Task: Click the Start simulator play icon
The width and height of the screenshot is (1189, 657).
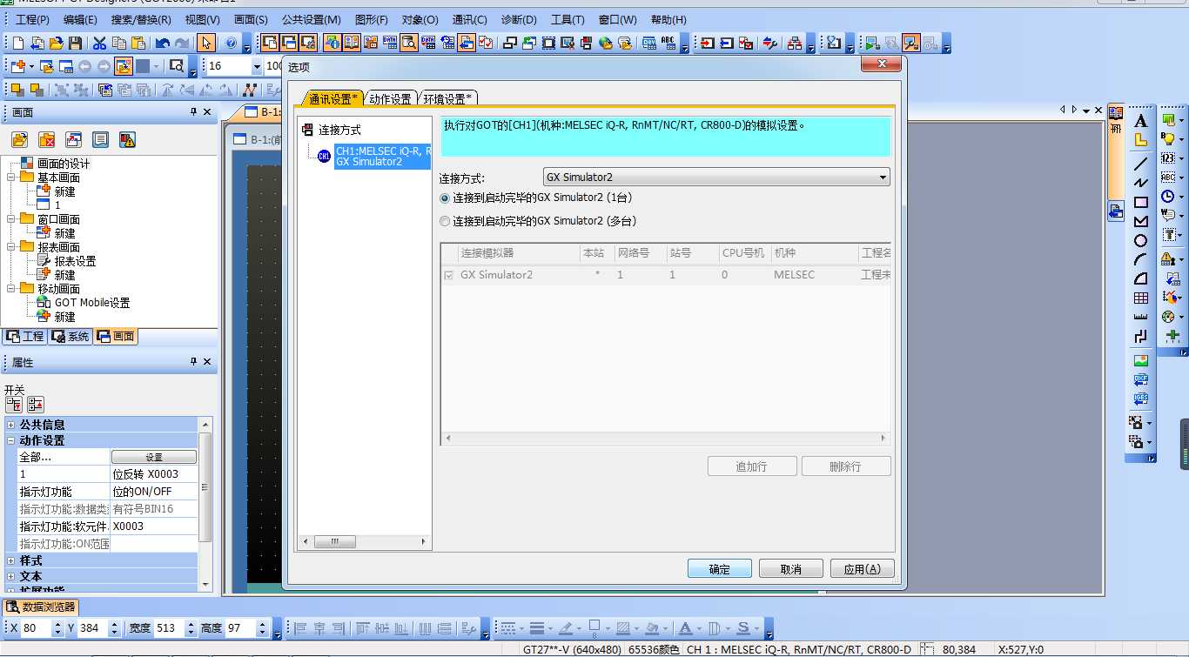Action: pos(871,43)
